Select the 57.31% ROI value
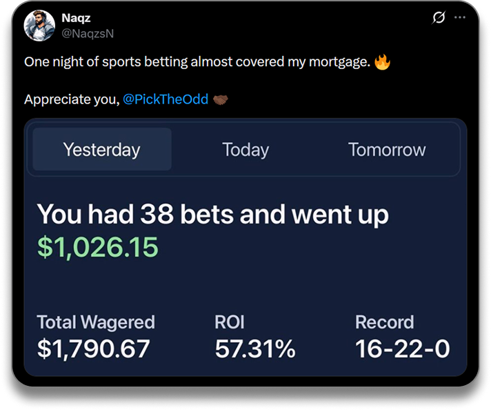This screenshot has width=491, height=410. pyautogui.click(x=255, y=349)
